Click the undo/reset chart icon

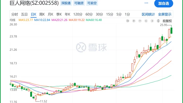coord(128,21)
